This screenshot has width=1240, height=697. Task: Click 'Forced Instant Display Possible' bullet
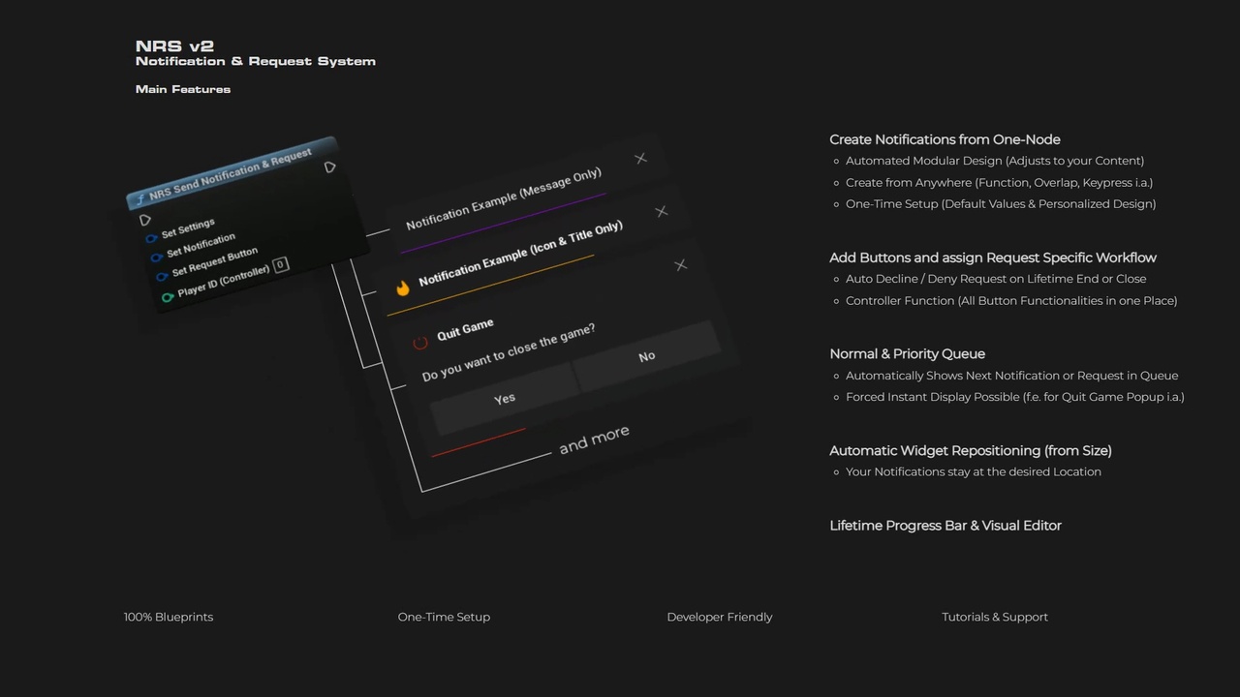(x=1015, y=397)
